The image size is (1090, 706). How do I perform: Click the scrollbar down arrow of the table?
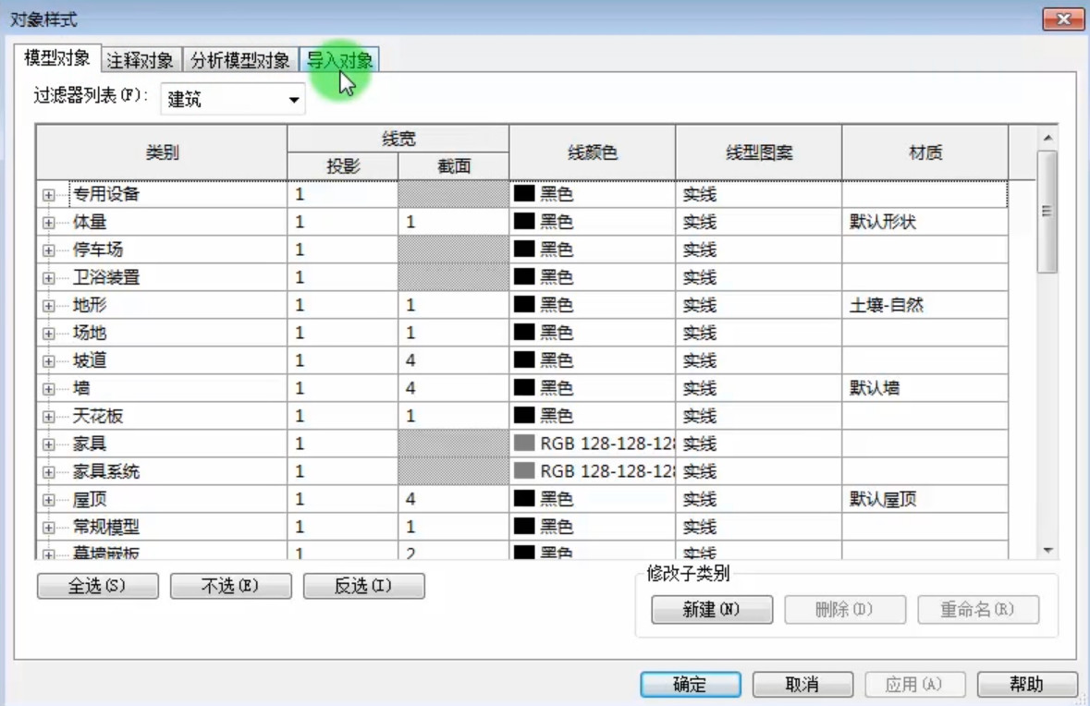pyautogui.click(x=1047, y=551)
